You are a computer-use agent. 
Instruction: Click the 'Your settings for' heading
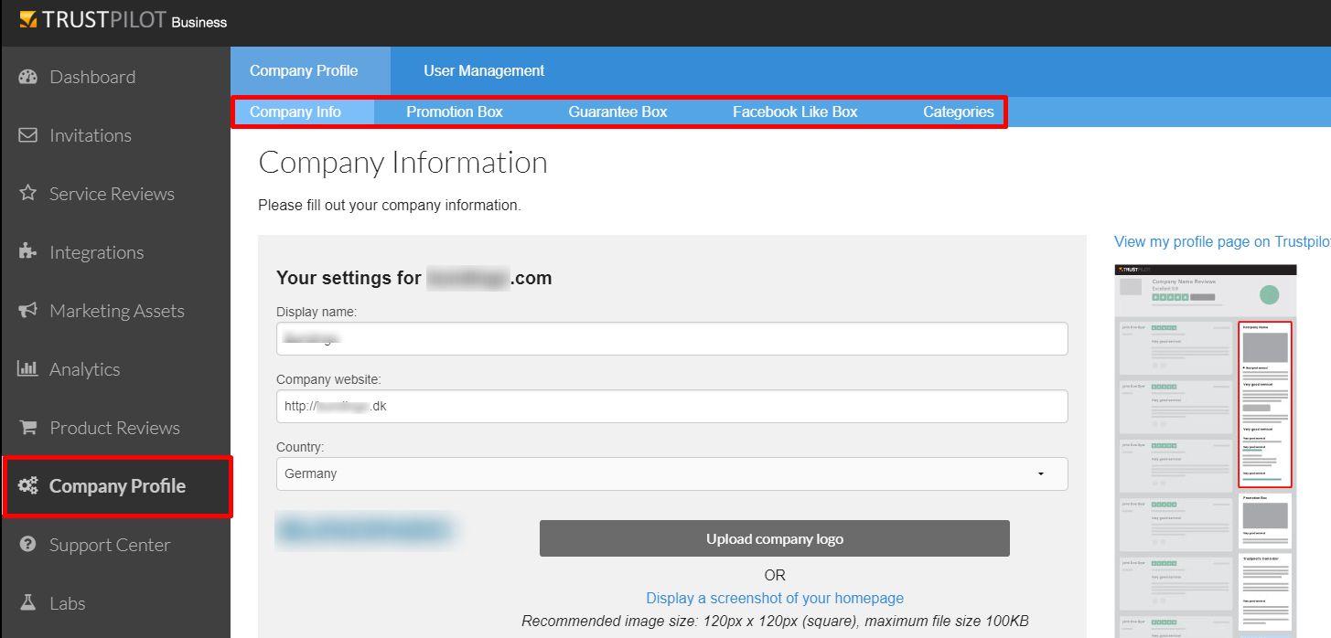pos(414,278)
